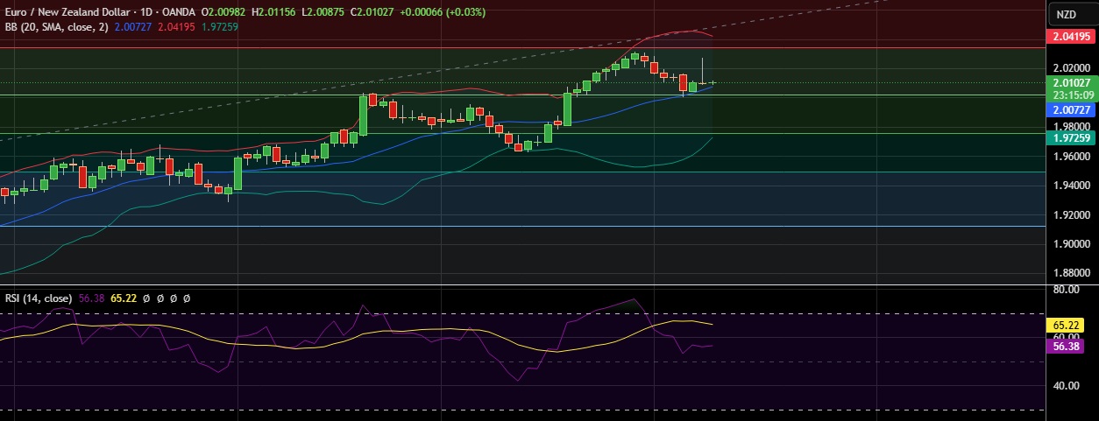1099x421 pixels.
Task: Click the teal 1.97259 price axis label
Action: (x=1071, y=138)
